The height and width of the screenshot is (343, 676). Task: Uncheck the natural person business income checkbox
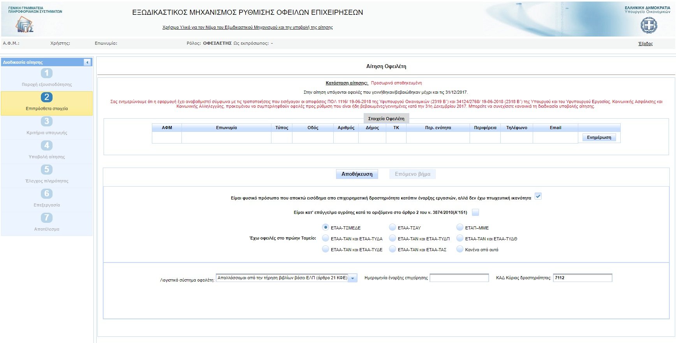[538, 196]
